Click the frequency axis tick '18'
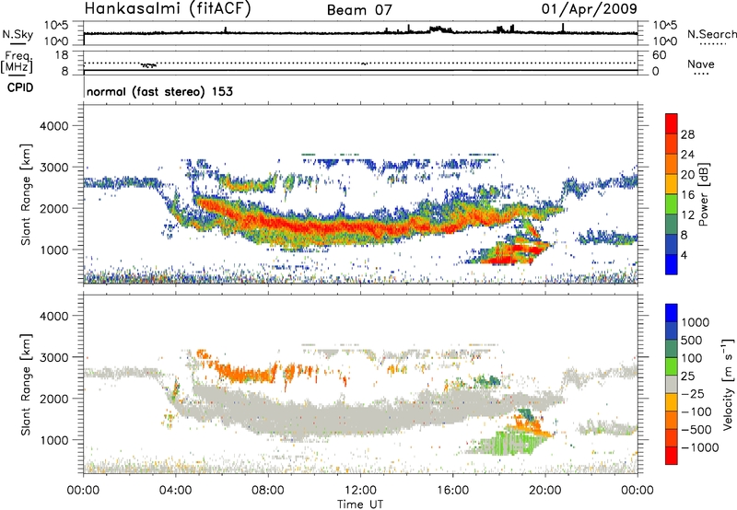 pos(62,54)
